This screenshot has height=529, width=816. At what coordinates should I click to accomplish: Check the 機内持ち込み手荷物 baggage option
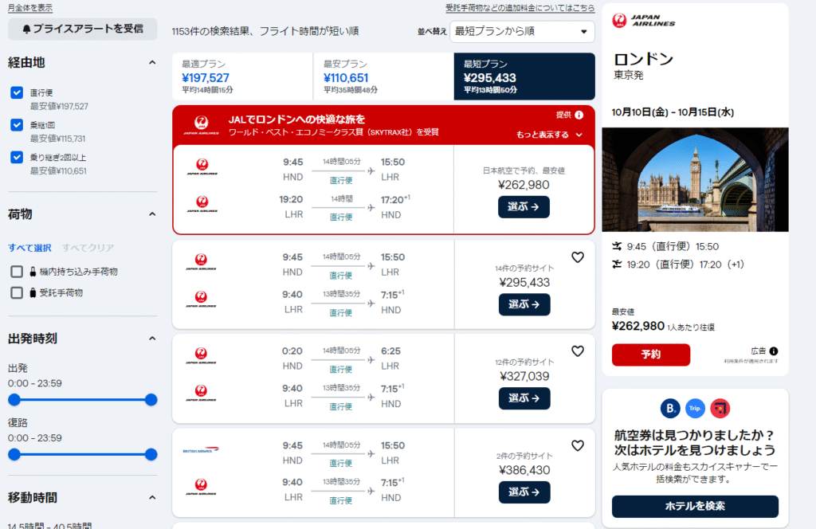17,272
